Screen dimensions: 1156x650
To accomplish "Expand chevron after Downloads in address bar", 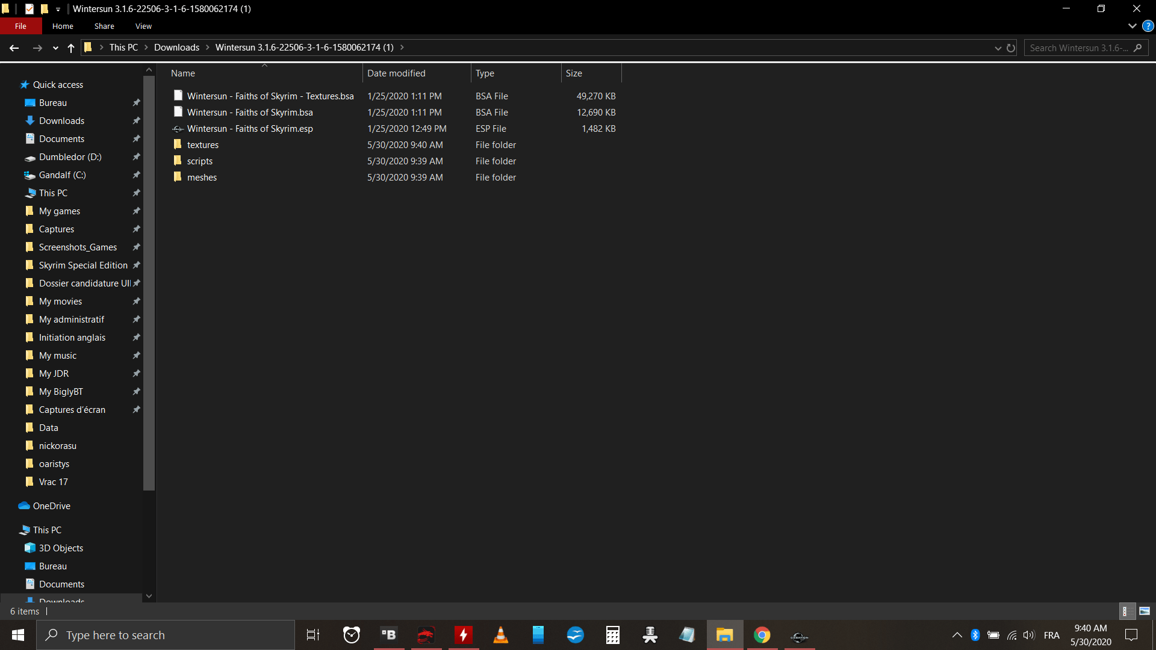I will point(207,48).
